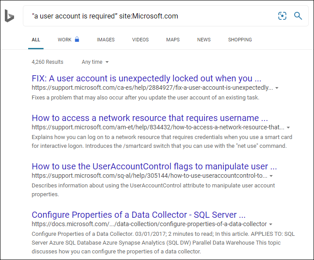Expand arrow beside the sq-al/help/305144 URL

click(271, 176)
